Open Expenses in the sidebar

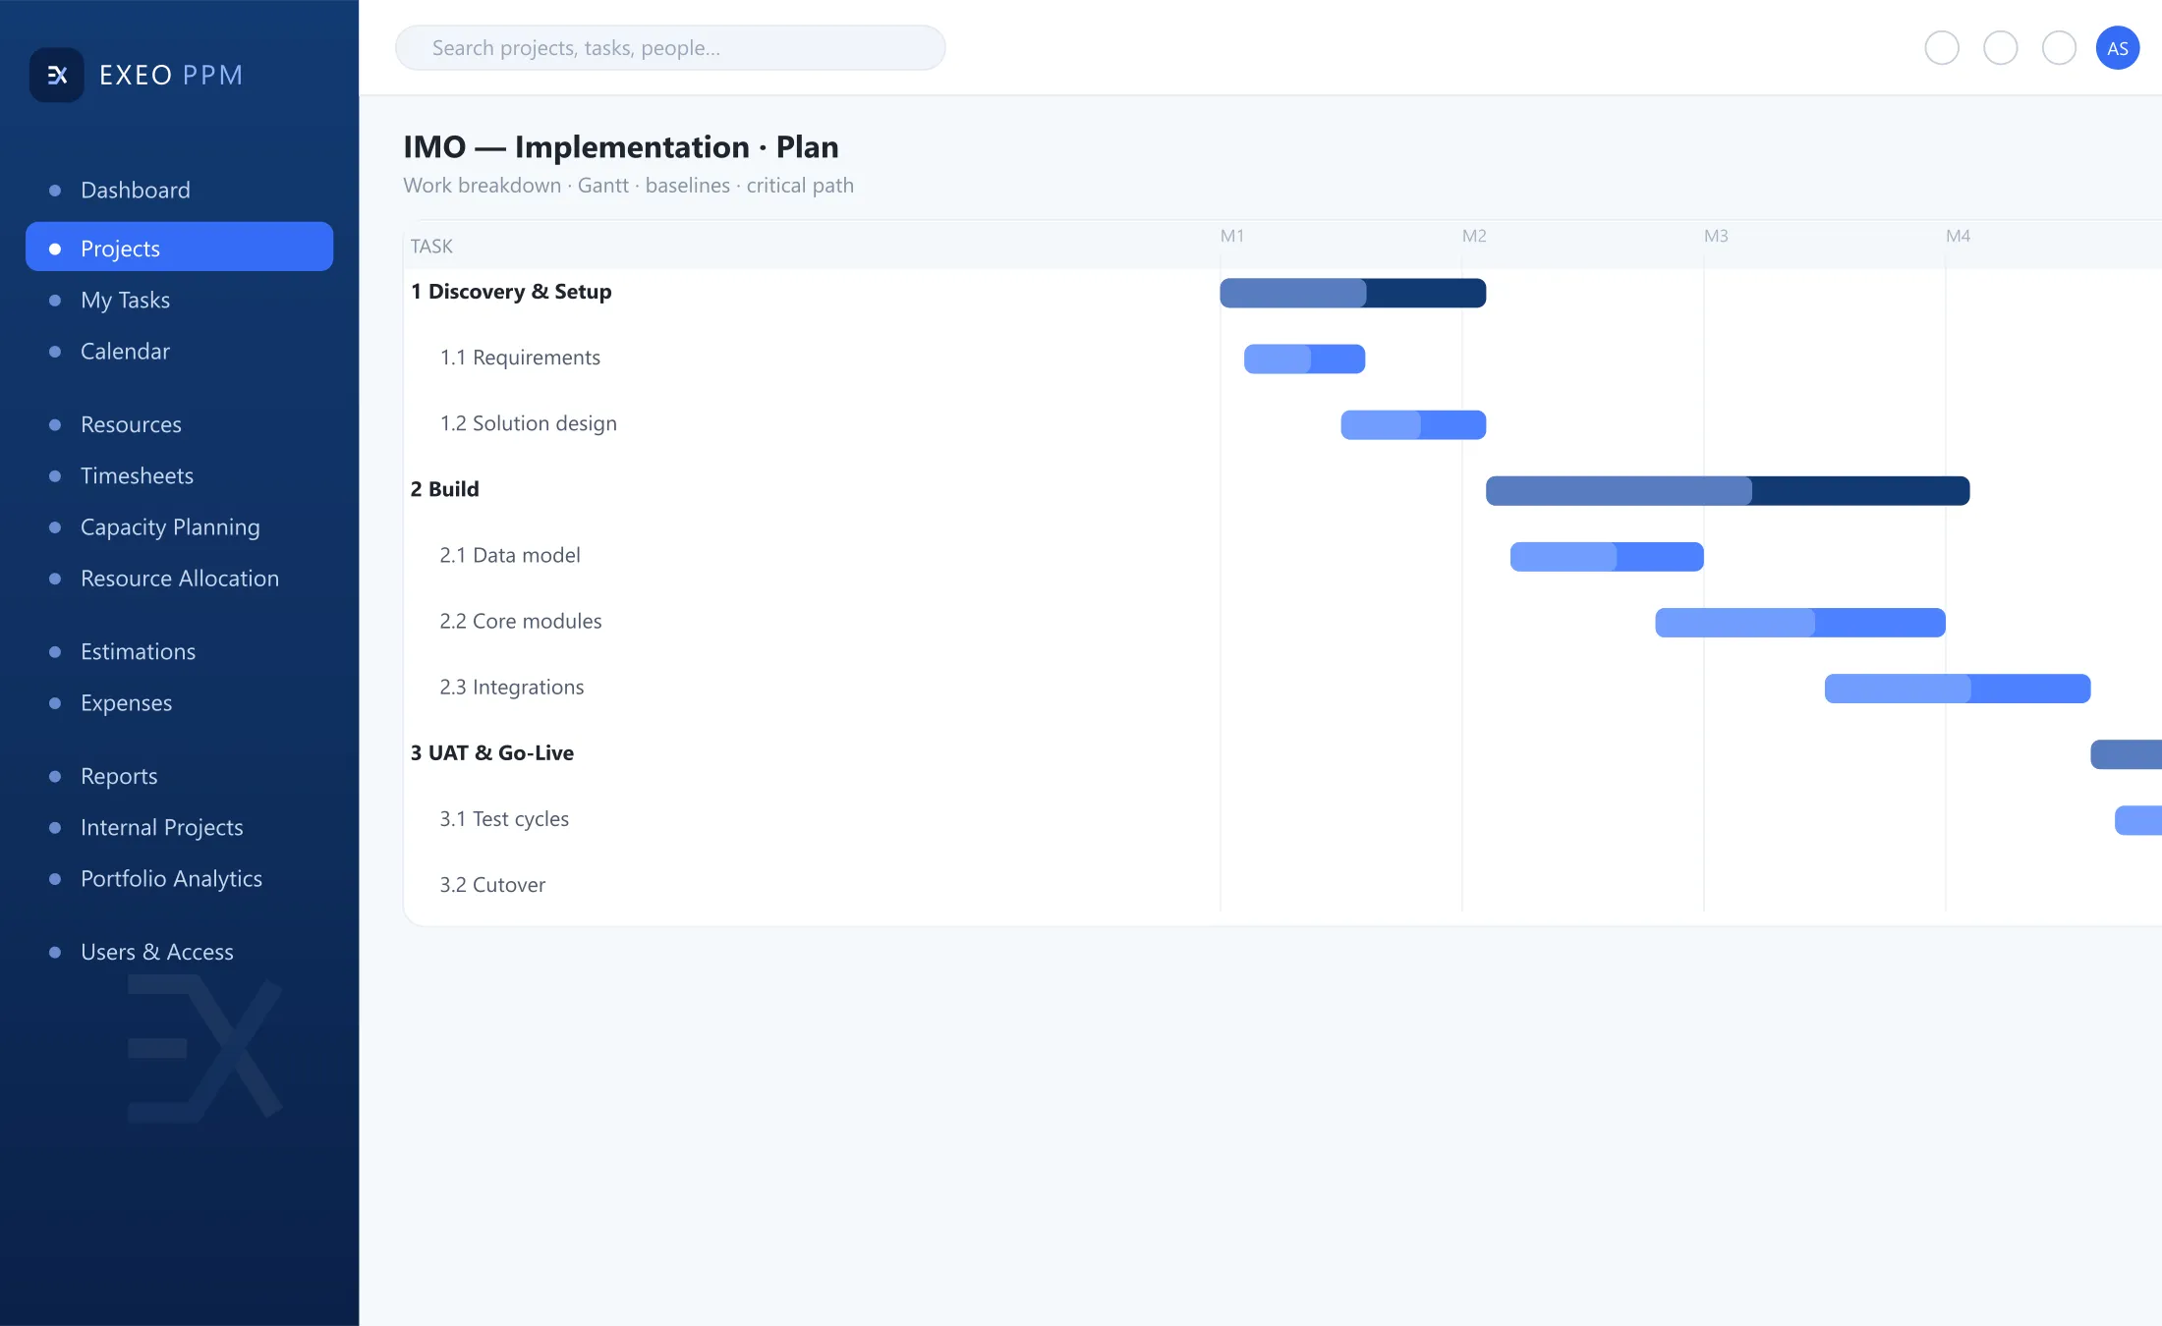[179, 703]
